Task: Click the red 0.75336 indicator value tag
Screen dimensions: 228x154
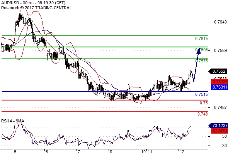Action: click(219, 82)
